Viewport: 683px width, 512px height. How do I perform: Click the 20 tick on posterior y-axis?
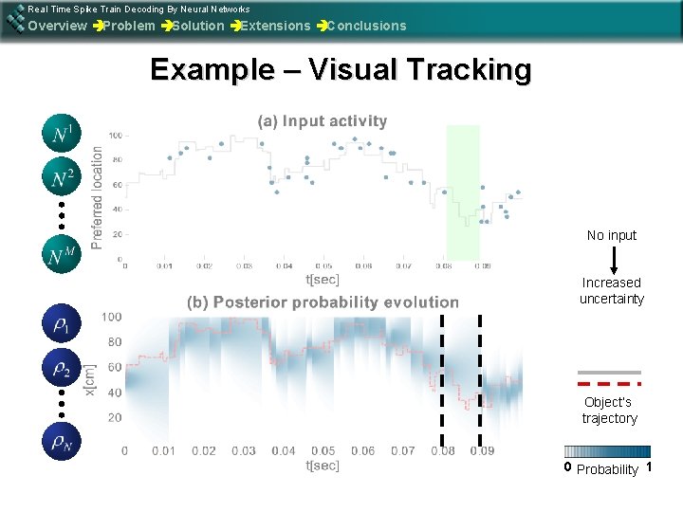pos(115,417)
